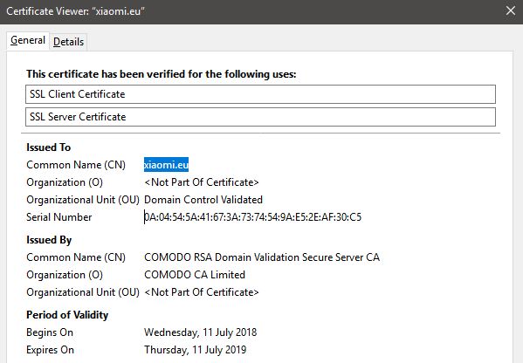Viewport: 523px width, 363px height.
Task: Click the Issued To heading
Action: (x=48, y=147)
